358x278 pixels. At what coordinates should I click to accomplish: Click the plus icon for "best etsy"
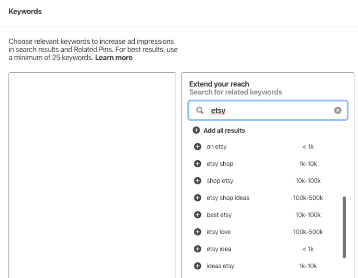pyautogui.click(x=197, y=215)
